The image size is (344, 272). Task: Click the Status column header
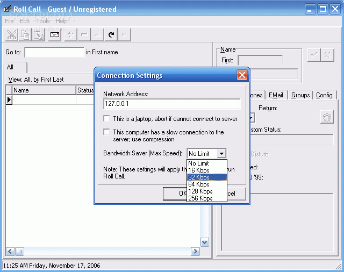[x=85, y=90]
